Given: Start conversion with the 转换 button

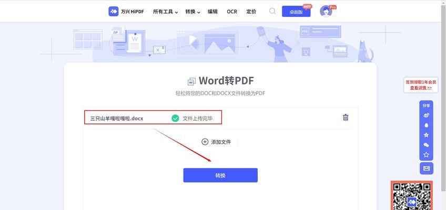Looking at the screenshot, I should pos(220,175).
